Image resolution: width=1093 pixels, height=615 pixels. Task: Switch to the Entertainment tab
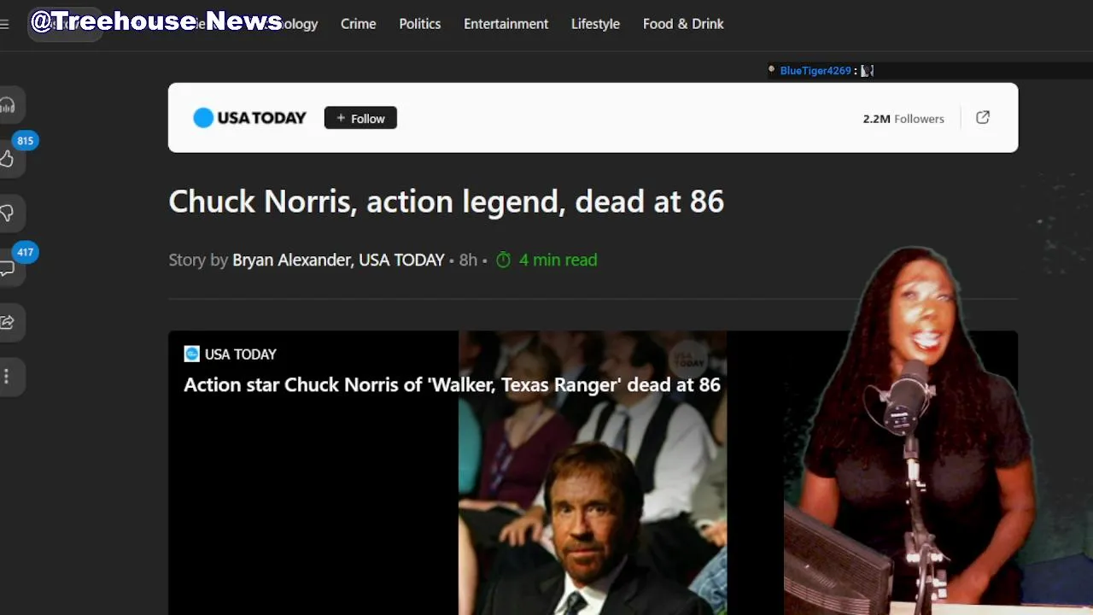[x=506, y=24]
